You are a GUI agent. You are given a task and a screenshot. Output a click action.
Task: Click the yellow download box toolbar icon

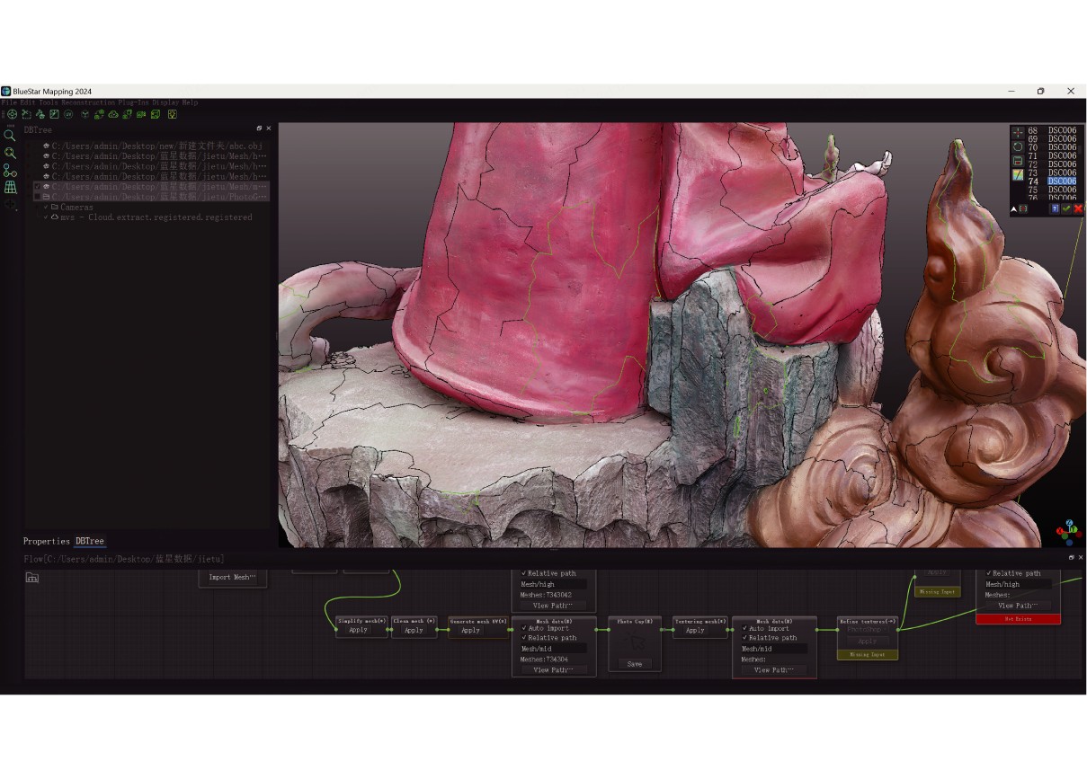[173, 114]
